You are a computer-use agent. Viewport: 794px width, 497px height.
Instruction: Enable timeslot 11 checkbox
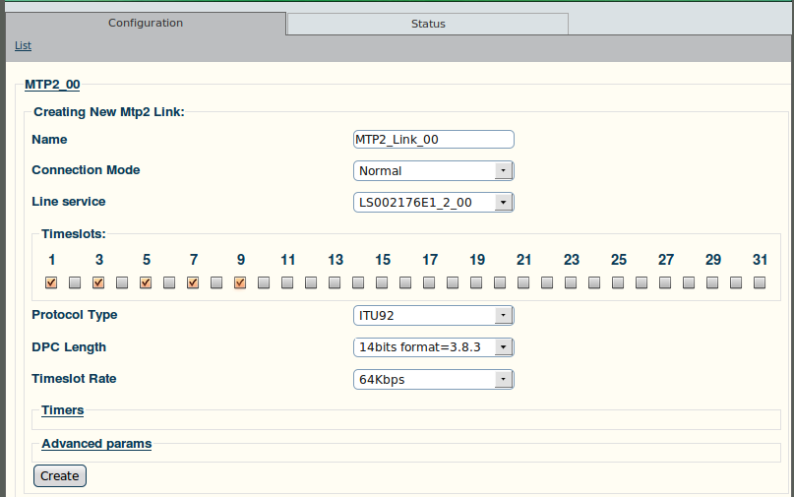pos(287,282)
